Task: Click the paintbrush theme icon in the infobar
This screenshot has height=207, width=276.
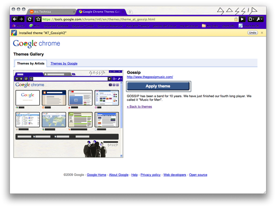Action: [14, 33]
